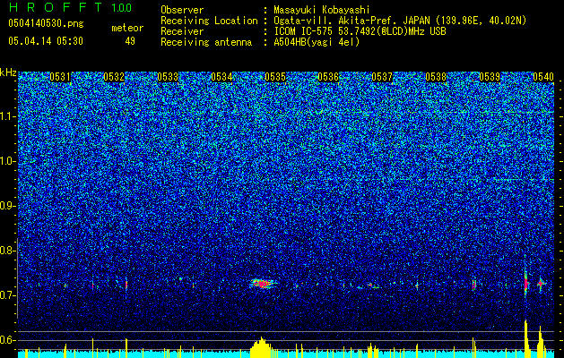Click the Receiver field label
This screenshot has width=564, height=358.
[182, 31]
